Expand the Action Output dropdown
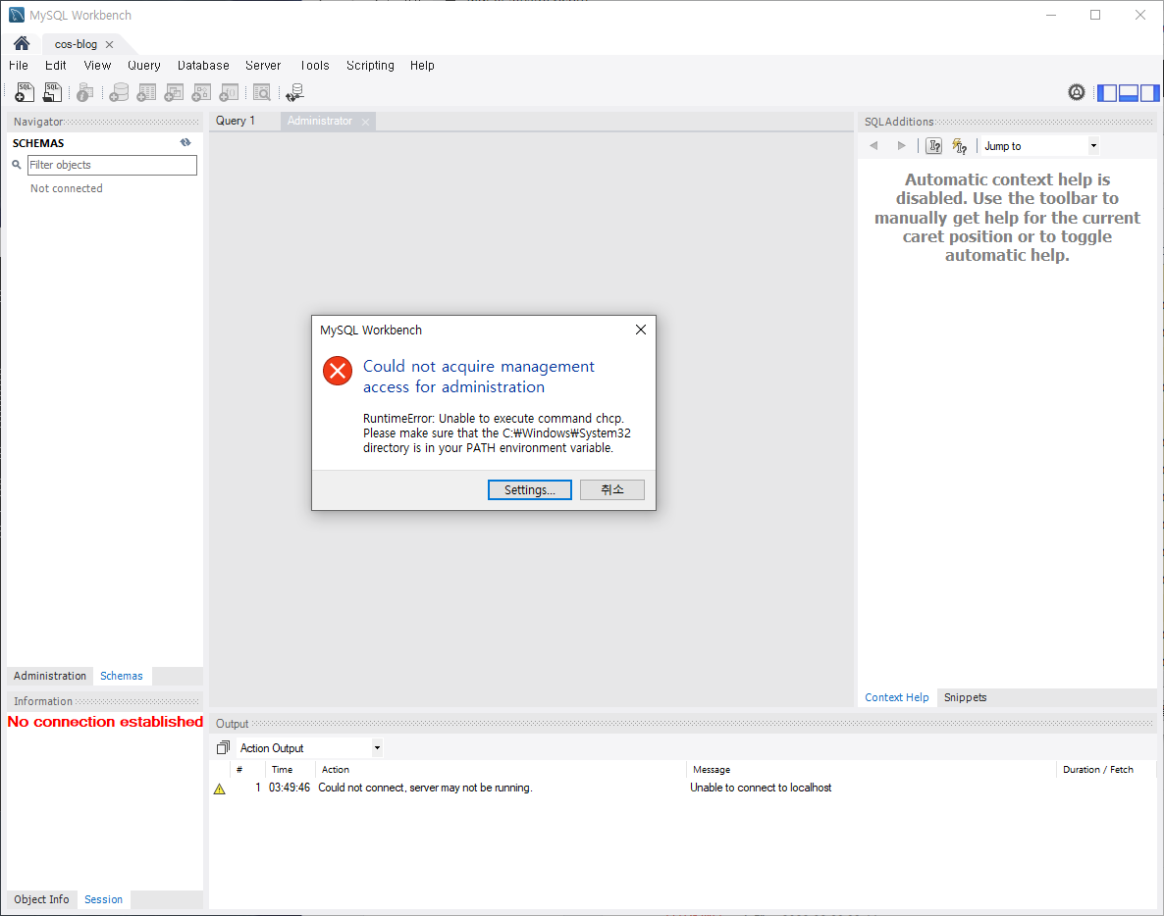Screen dimensions: 1164x916 point(377,747)
